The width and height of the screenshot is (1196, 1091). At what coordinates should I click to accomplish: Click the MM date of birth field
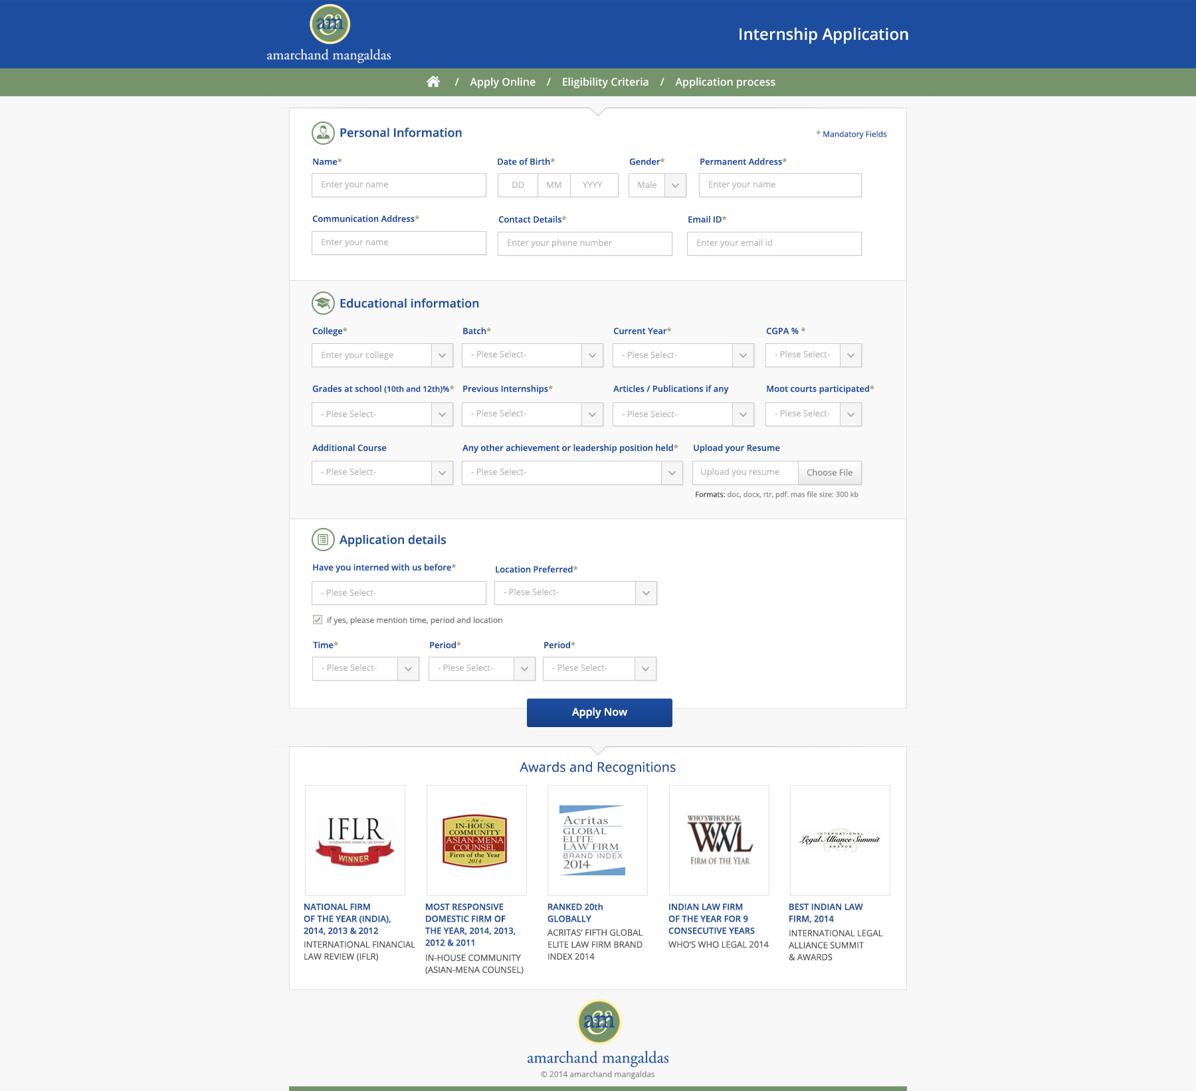click(x=554, y=185)
